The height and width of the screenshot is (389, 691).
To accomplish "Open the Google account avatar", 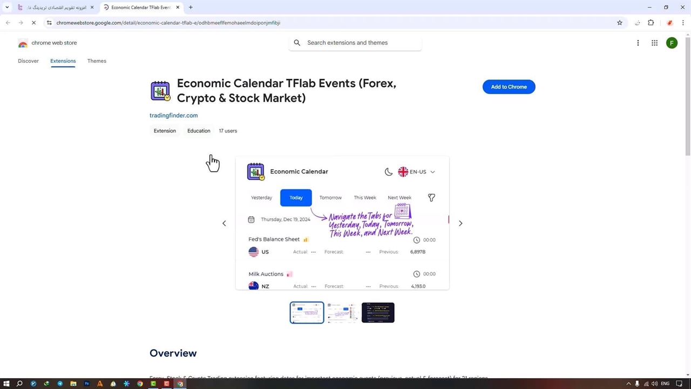I will 672,43.
